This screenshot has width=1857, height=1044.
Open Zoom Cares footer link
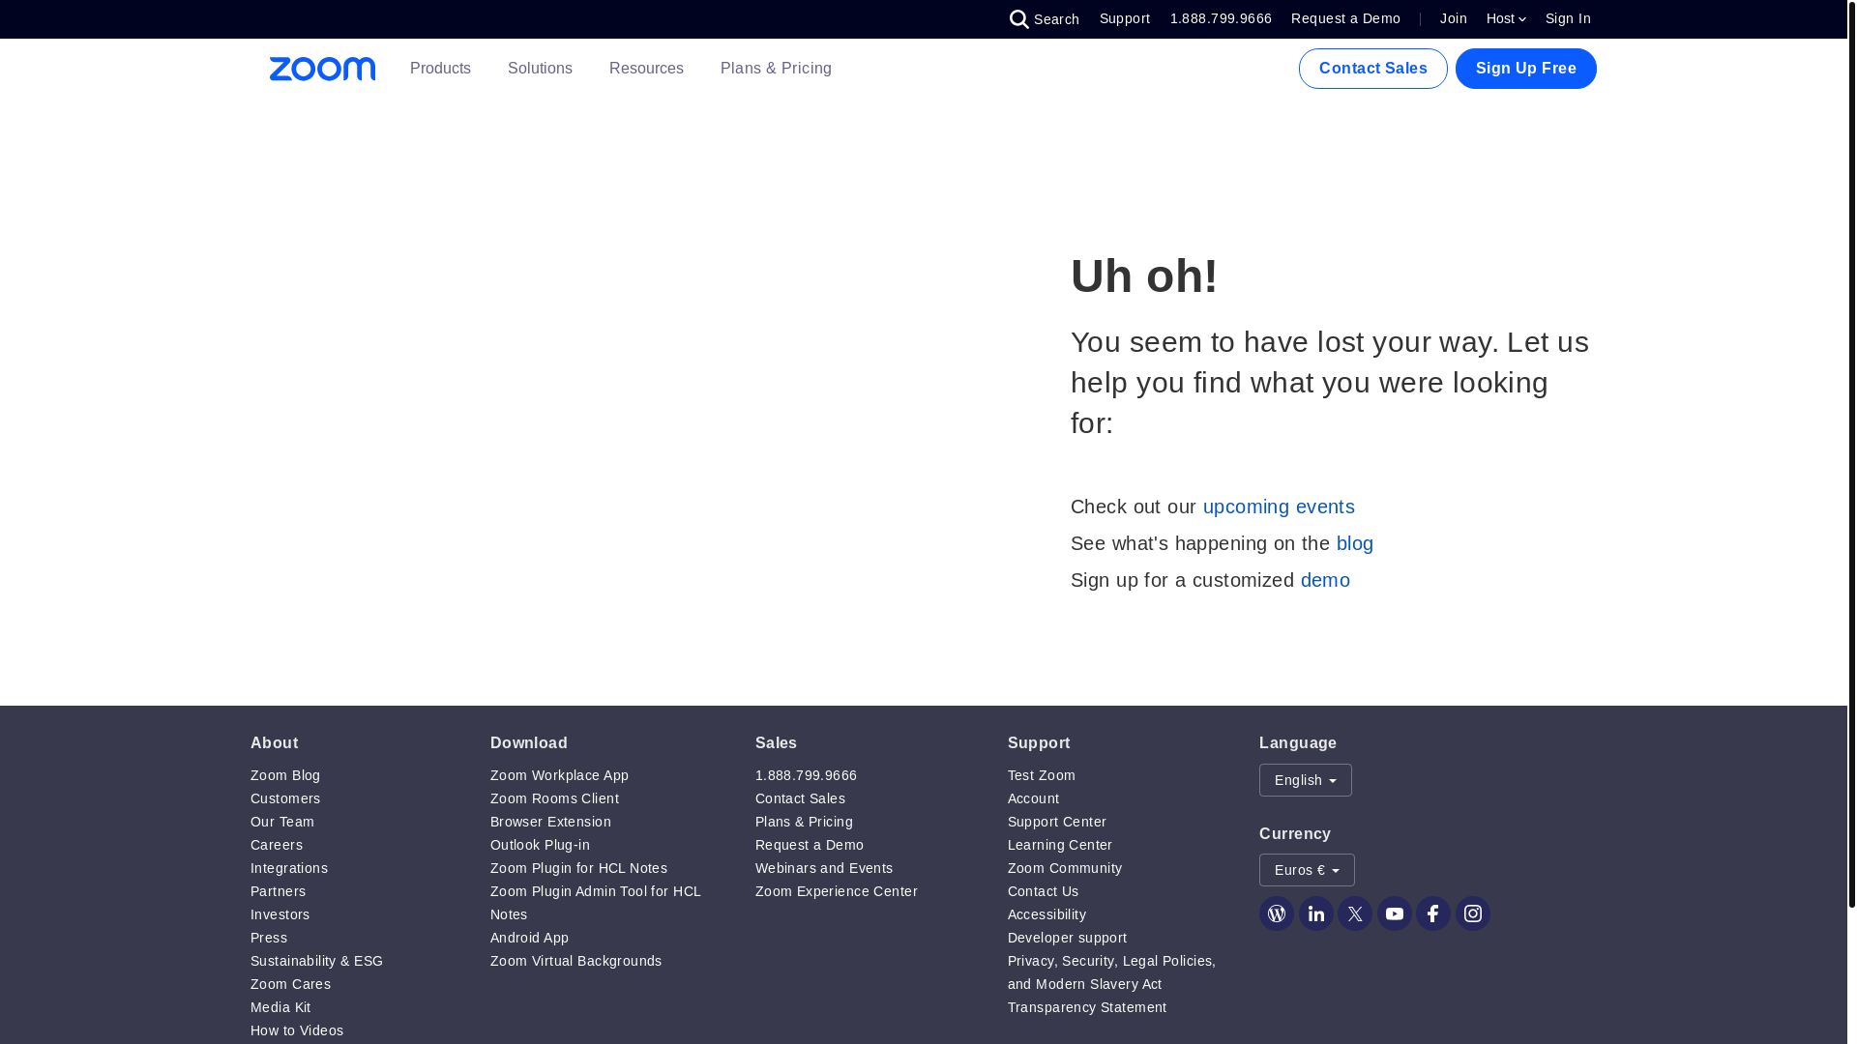290,984
